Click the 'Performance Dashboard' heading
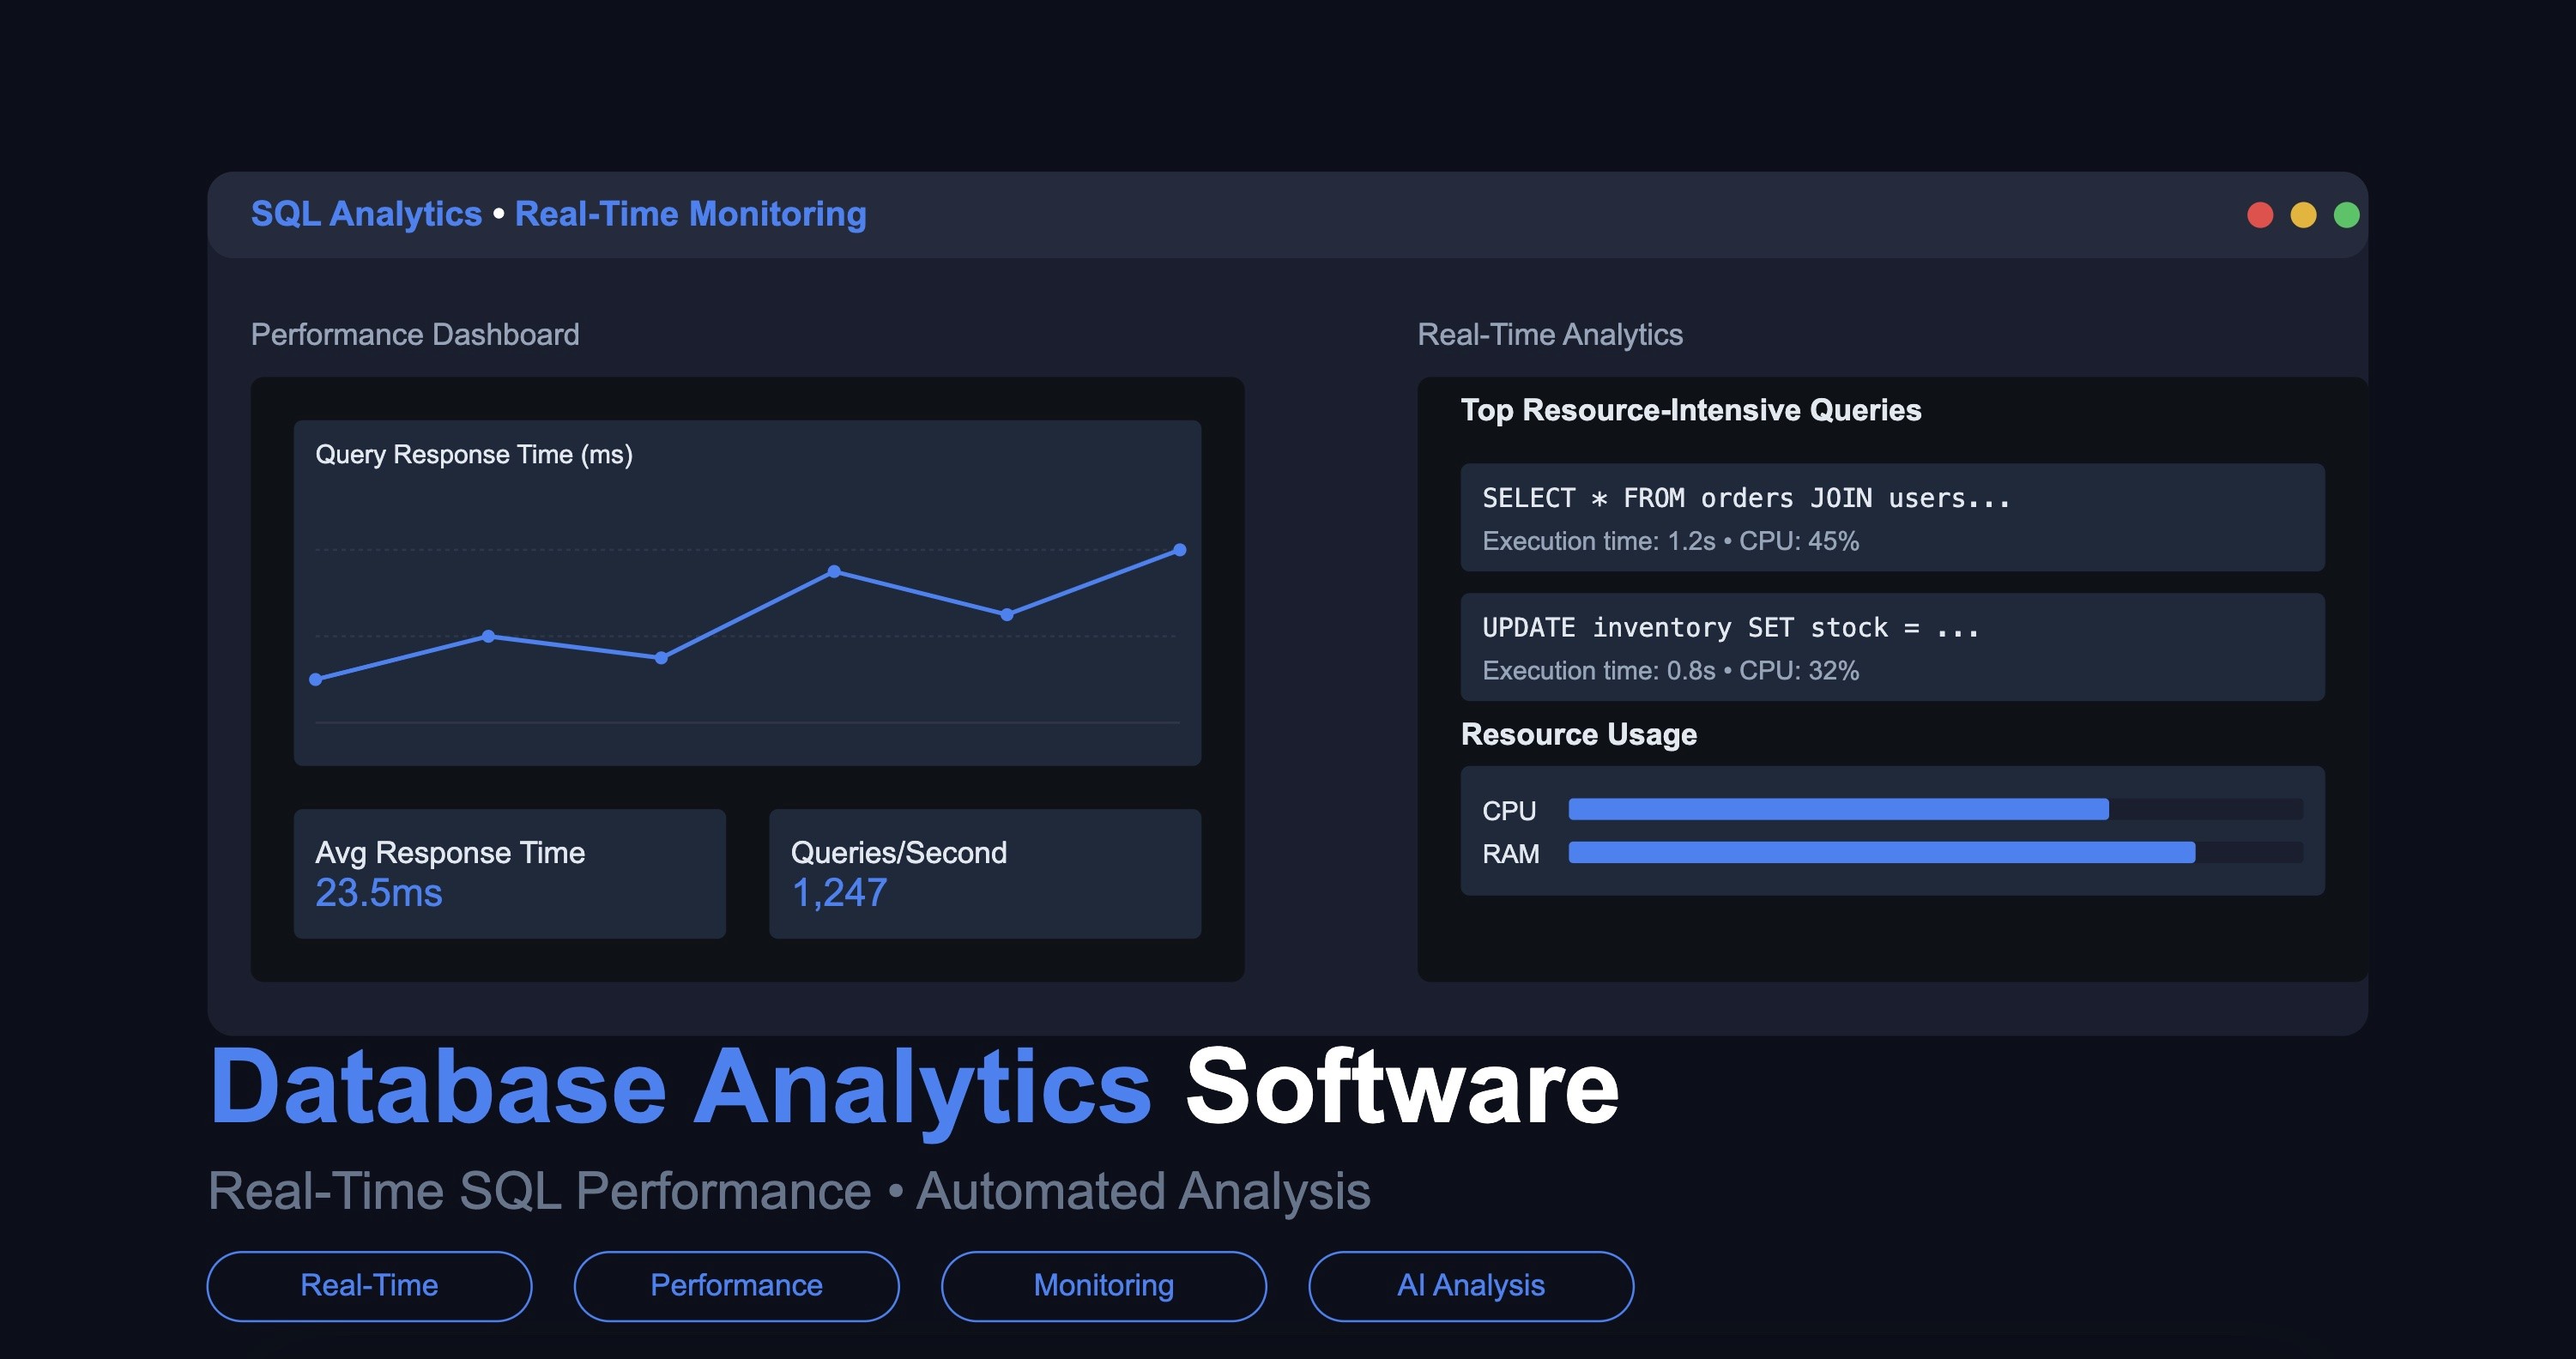Image resolution: width=2576 pixels, height=1359 pixels. point(415,334)
